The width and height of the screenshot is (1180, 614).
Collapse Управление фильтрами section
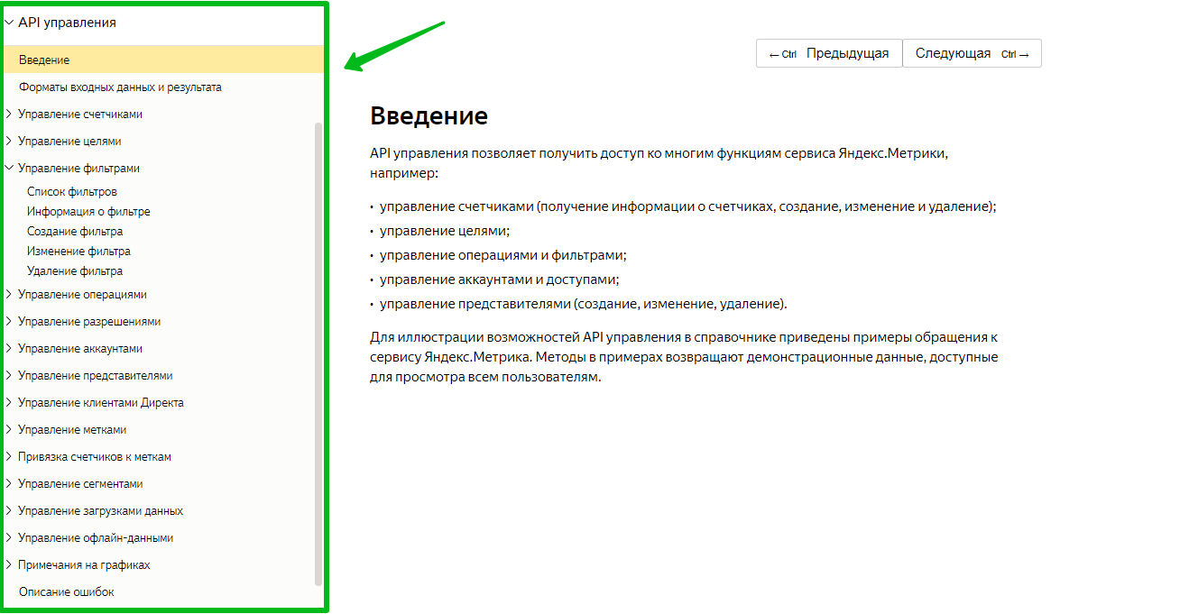pyautogui.click(x=9, y=169)
